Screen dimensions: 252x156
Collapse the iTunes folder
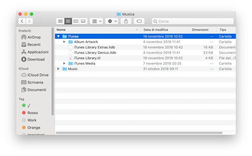(58, 36)
